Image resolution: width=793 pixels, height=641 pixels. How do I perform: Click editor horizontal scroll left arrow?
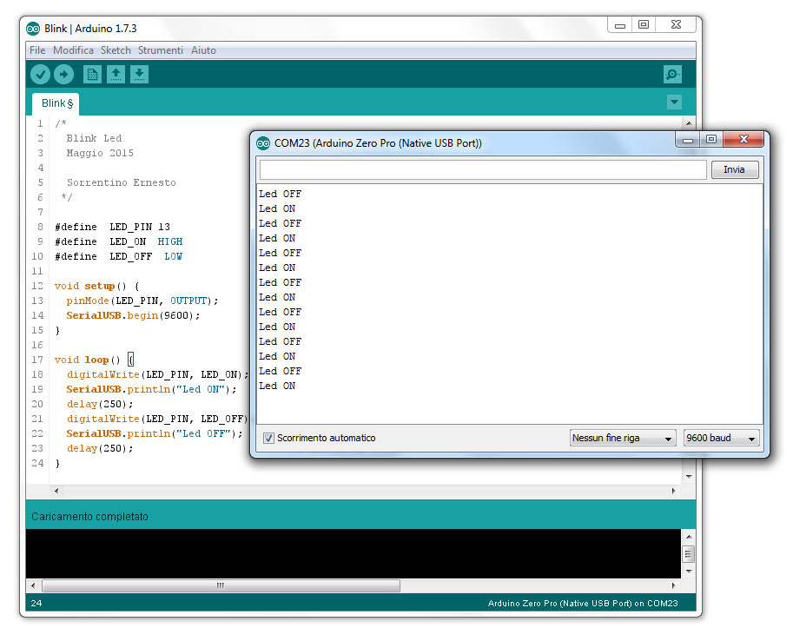click(x=56, y=491)
